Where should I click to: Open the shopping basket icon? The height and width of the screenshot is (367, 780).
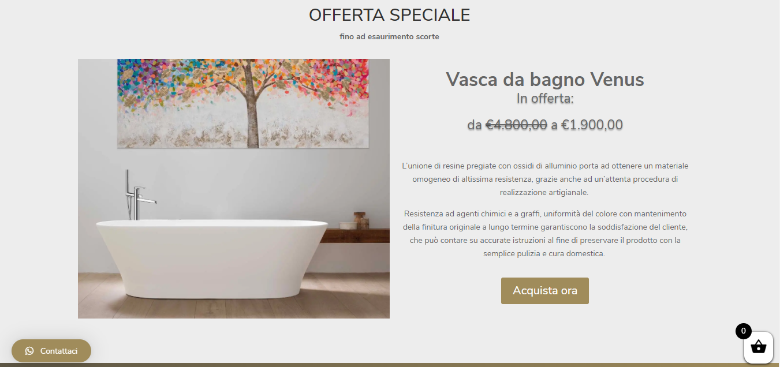pos(758,347)
